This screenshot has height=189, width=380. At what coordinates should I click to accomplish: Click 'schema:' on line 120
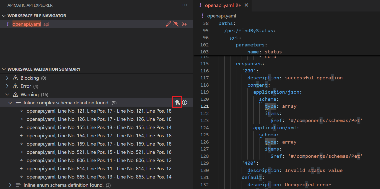(x=269, y=99)
